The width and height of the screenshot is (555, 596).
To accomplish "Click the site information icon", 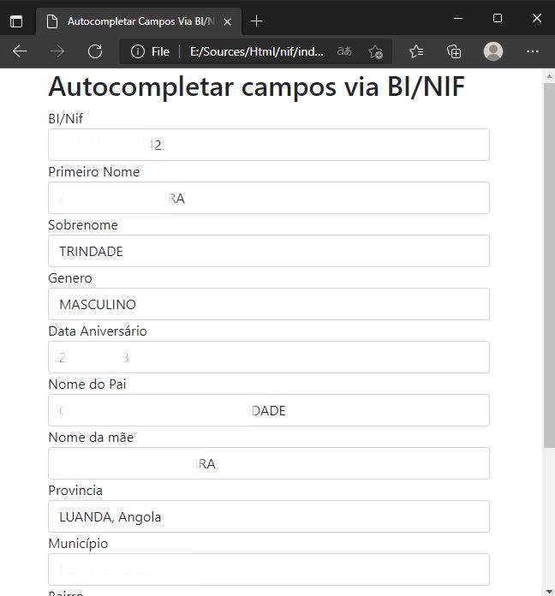I will coord(138,51).
